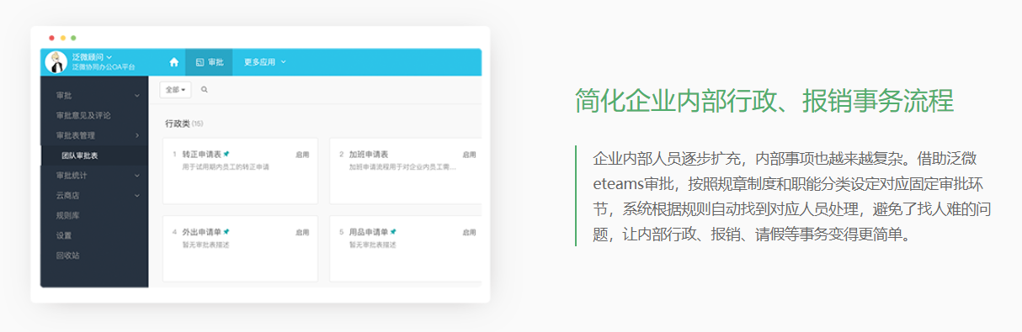Click the pin icon beside 转正申请表

(x=226, y=155)
